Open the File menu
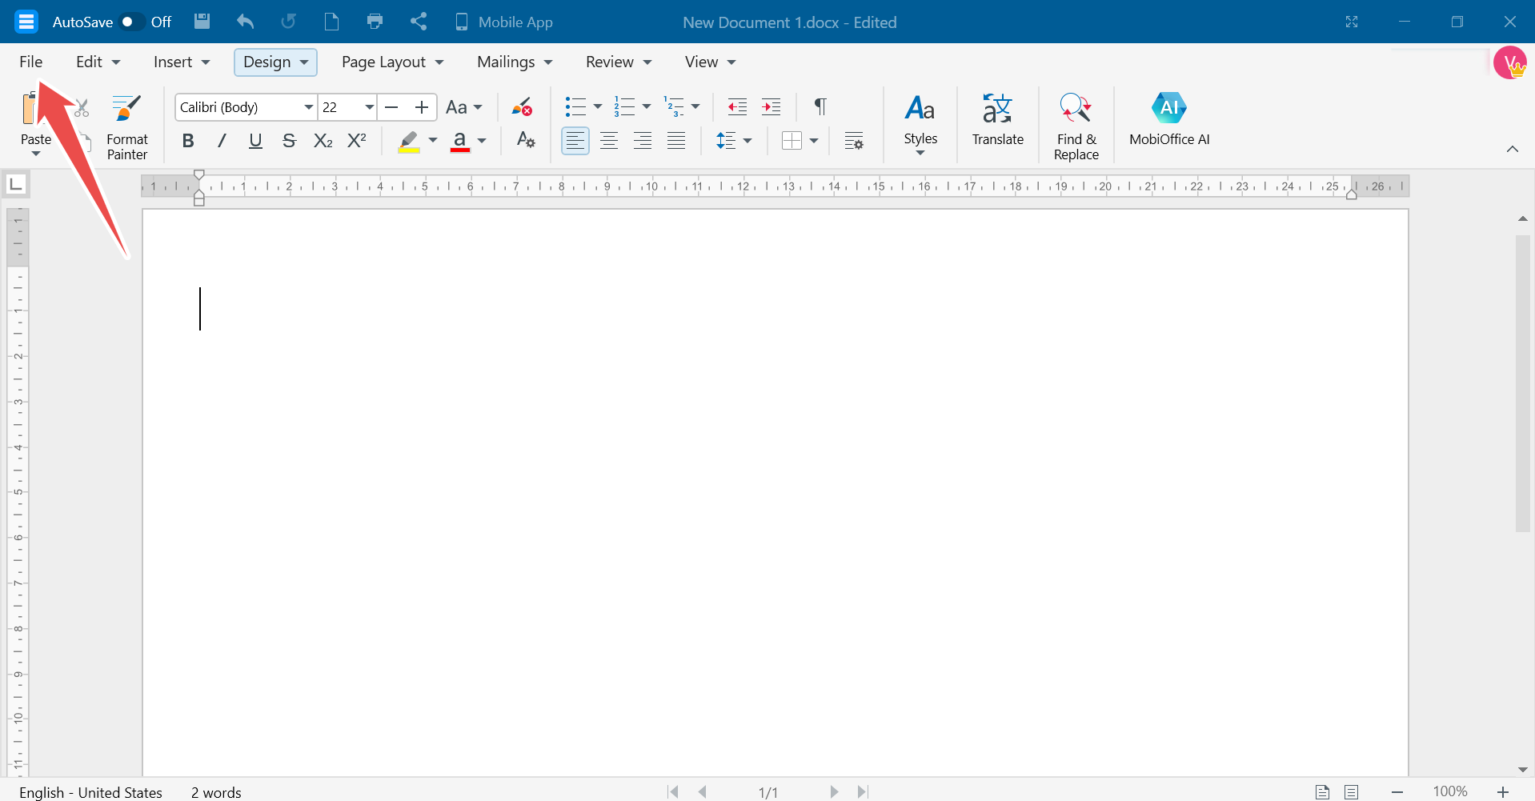This screenshot has height=801, width=1535. [31, 62]
